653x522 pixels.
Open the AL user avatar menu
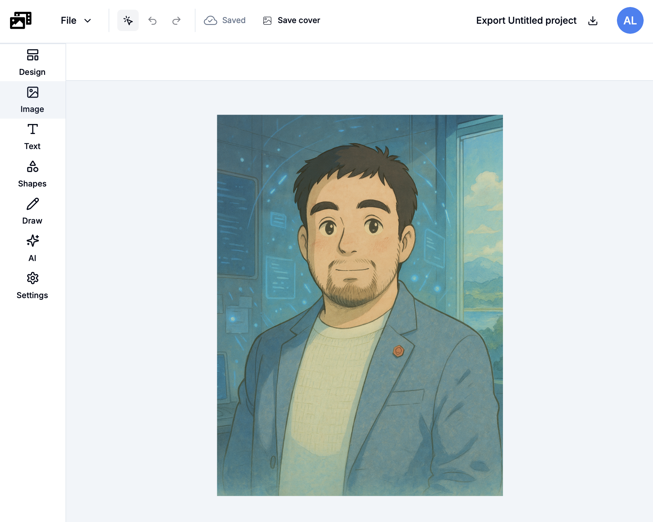click(630, 20)
